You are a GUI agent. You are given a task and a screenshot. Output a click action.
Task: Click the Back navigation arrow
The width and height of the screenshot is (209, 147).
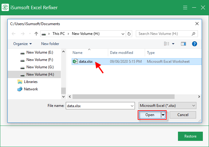(x=14, y=34)
